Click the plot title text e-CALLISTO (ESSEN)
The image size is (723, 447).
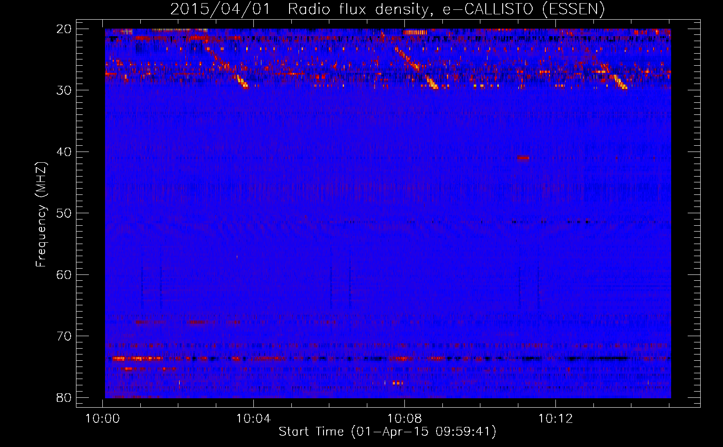pyautogui.click(x=523, y=9)
